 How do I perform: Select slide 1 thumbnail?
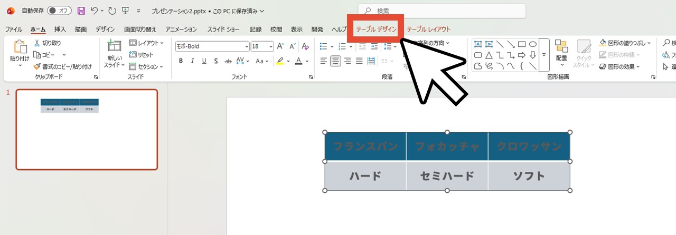(x=87, y=130)
